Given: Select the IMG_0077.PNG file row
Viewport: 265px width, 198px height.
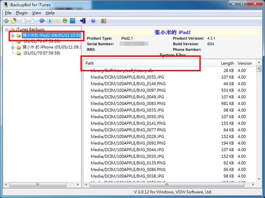Looking at the screenshot, I should tap(170, 130).
